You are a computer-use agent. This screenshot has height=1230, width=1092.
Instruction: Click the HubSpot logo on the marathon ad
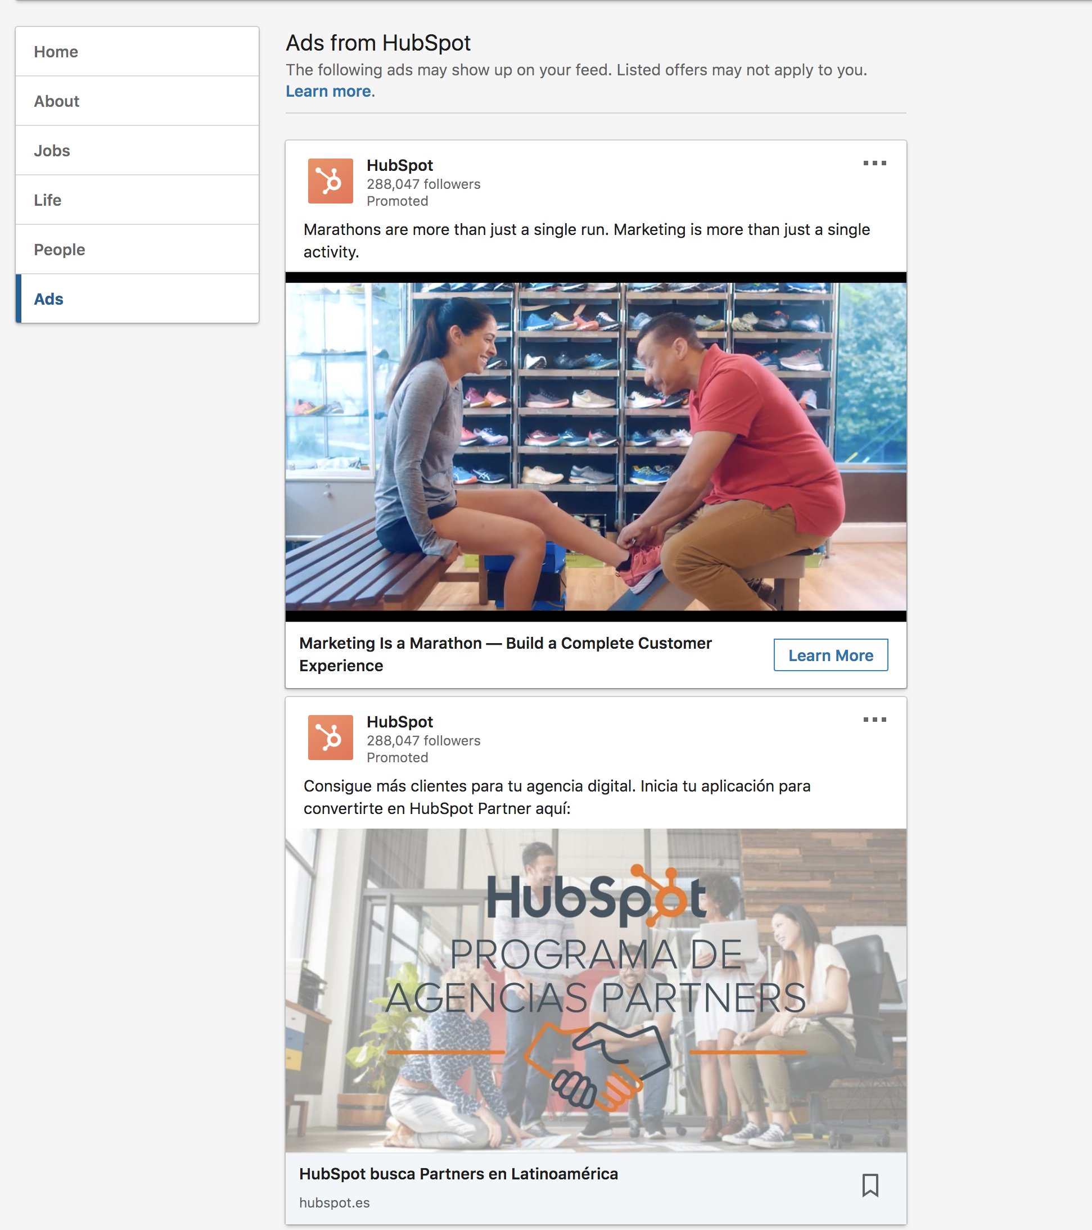(x=331, y=181)
